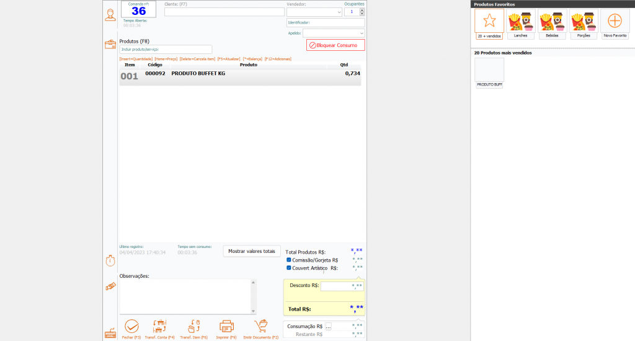
Task: Click inside the Observações text area
Action: [185, 296]
